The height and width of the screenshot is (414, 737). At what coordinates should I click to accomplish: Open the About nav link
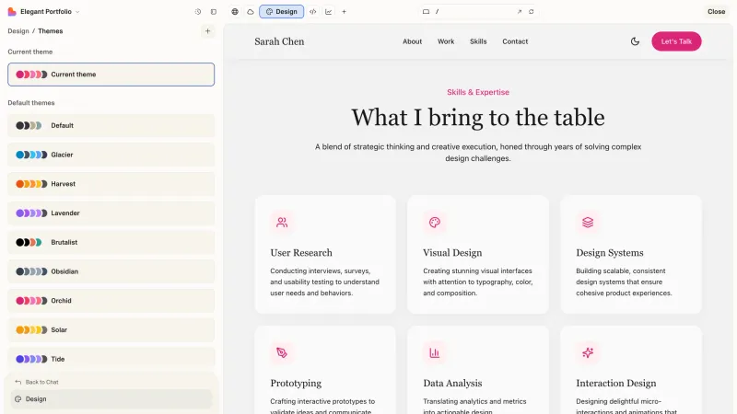tap(412, 41)
